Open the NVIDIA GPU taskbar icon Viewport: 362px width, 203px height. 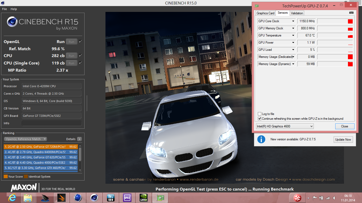[144, 198]
